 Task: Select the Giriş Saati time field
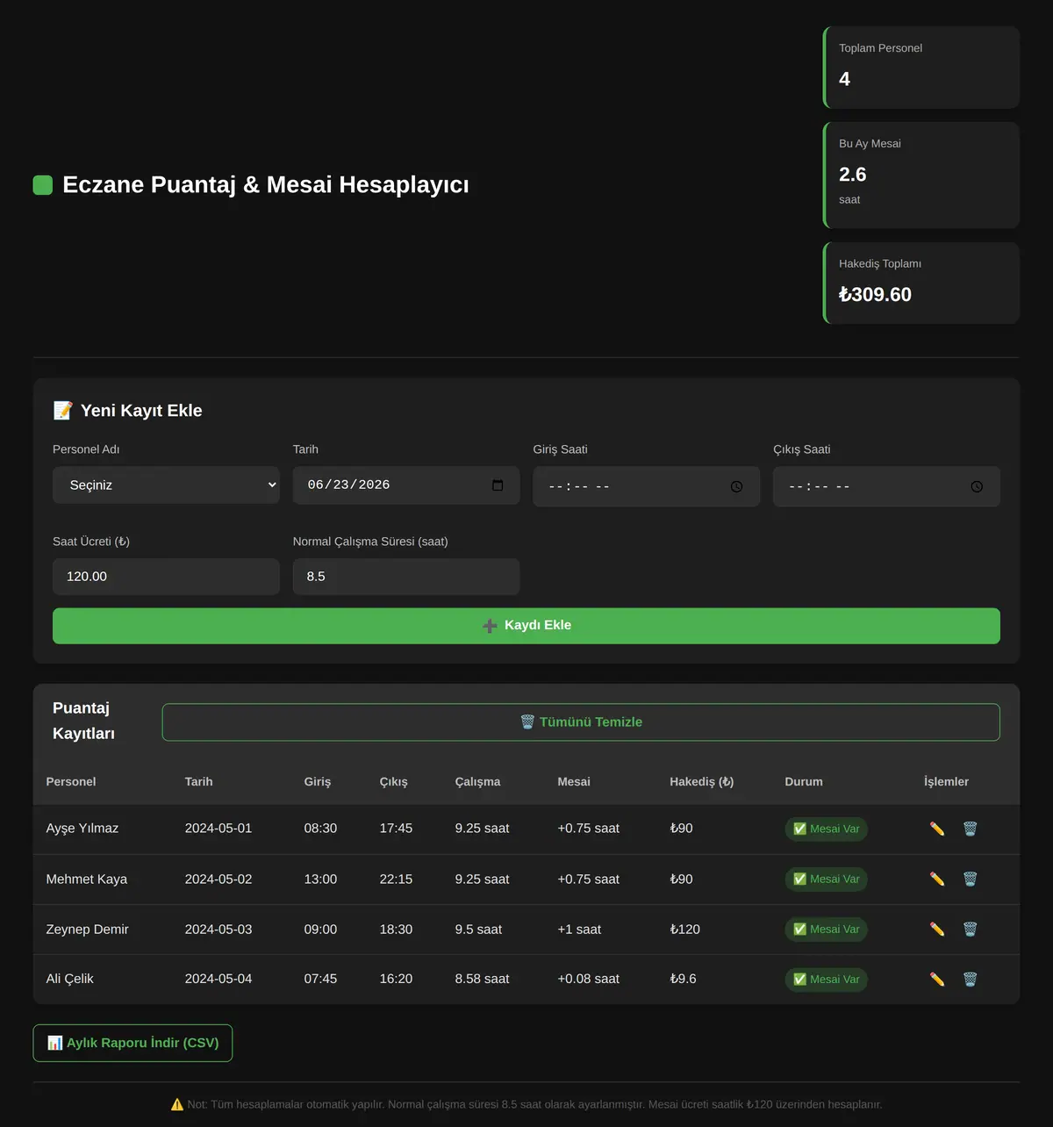(x=646, y=486)
